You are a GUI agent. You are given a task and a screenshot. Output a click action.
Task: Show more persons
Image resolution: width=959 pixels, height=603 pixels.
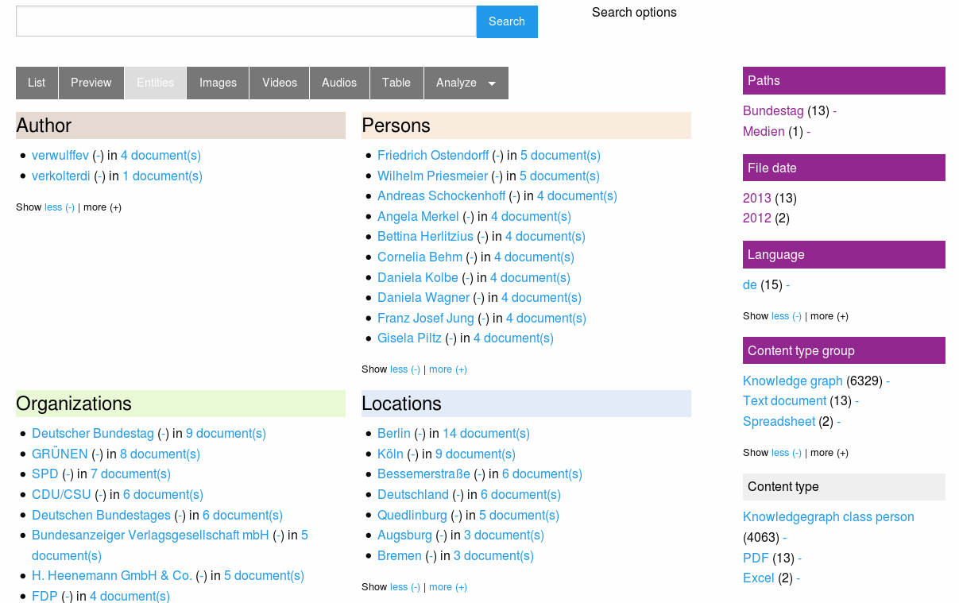click(x=448, y=369)
